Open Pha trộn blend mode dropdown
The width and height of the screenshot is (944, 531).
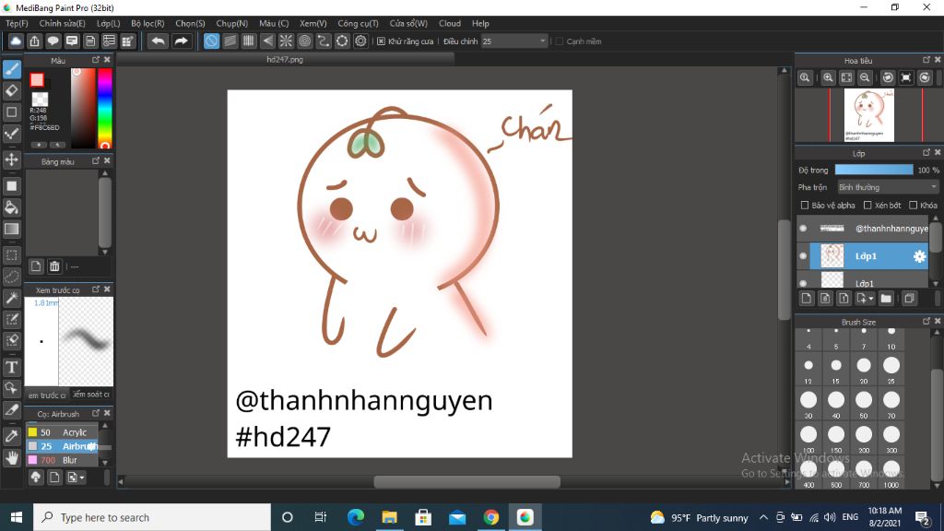(x=888, y=187)
